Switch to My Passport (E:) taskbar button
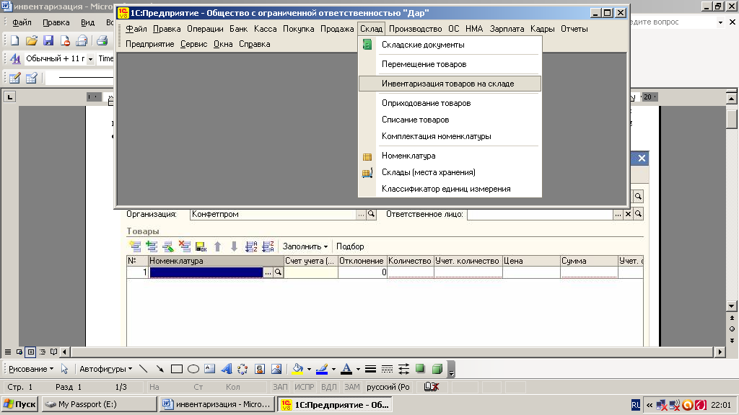 pos(99,404)
